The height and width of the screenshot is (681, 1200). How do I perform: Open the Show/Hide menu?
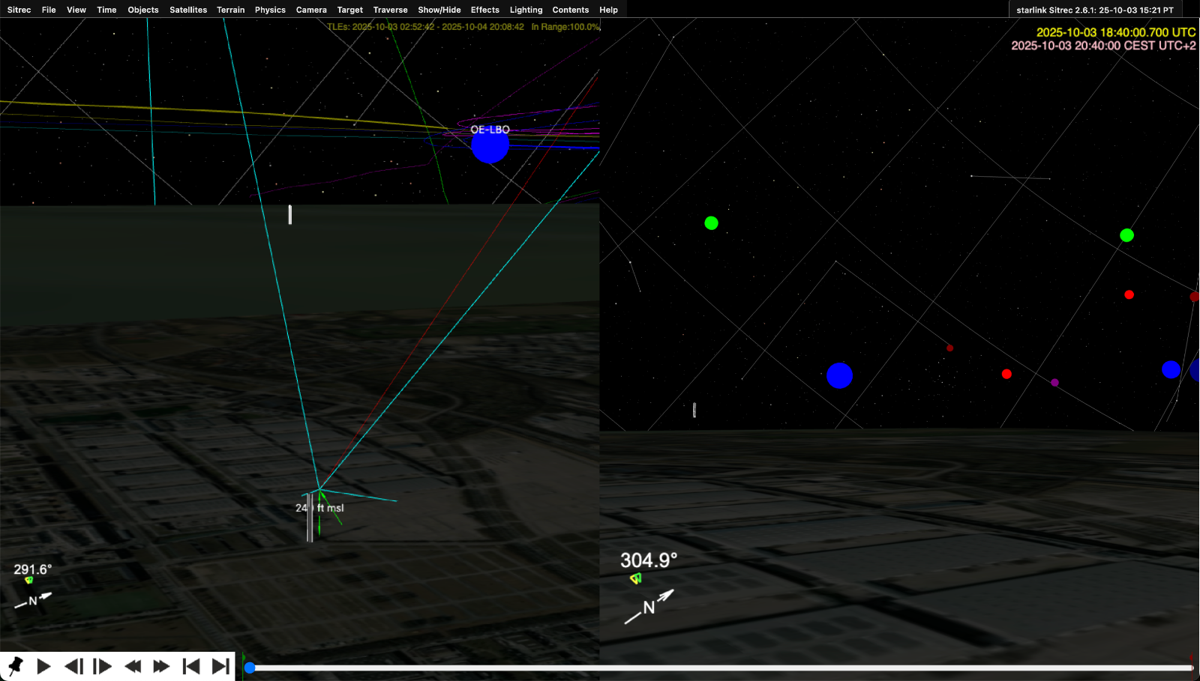pyautogui.click(x=439, y=10)
